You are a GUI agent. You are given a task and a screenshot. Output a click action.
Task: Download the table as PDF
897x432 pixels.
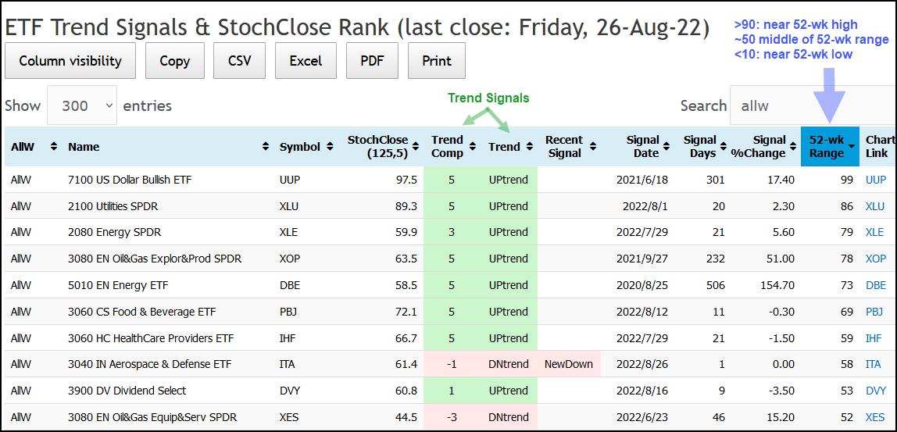click(x=371, y=61)
